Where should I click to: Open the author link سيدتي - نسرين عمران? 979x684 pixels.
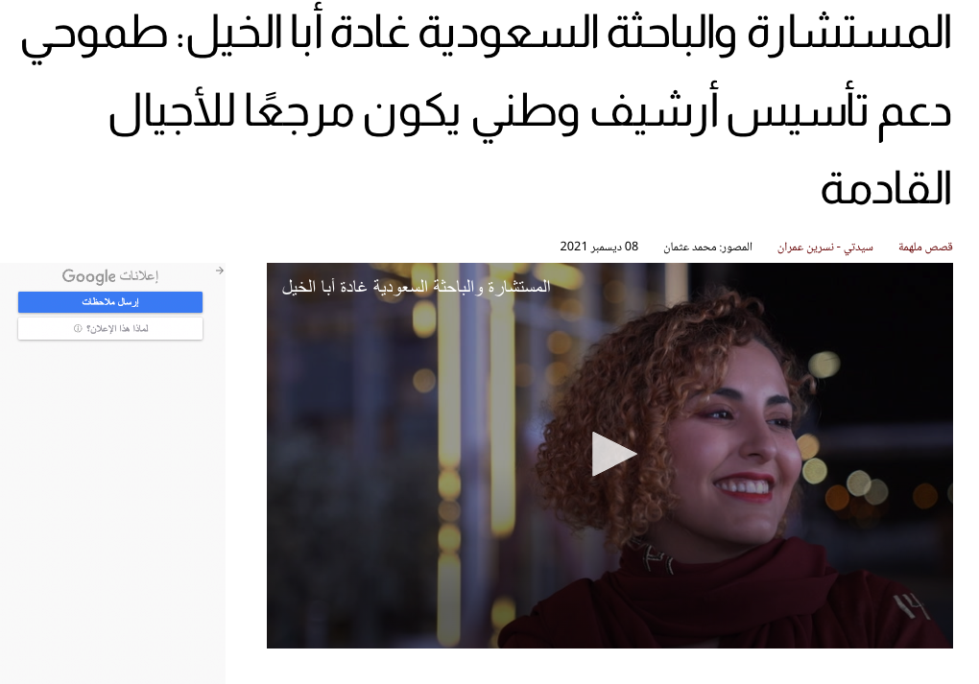tap(824, 248)
